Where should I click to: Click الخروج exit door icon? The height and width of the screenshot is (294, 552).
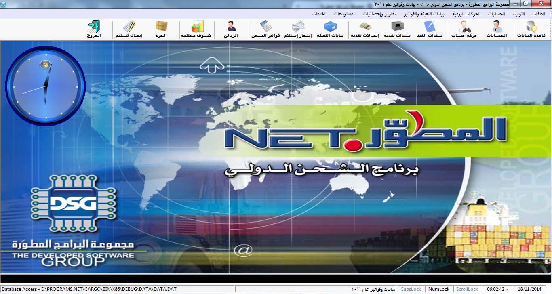94,29
